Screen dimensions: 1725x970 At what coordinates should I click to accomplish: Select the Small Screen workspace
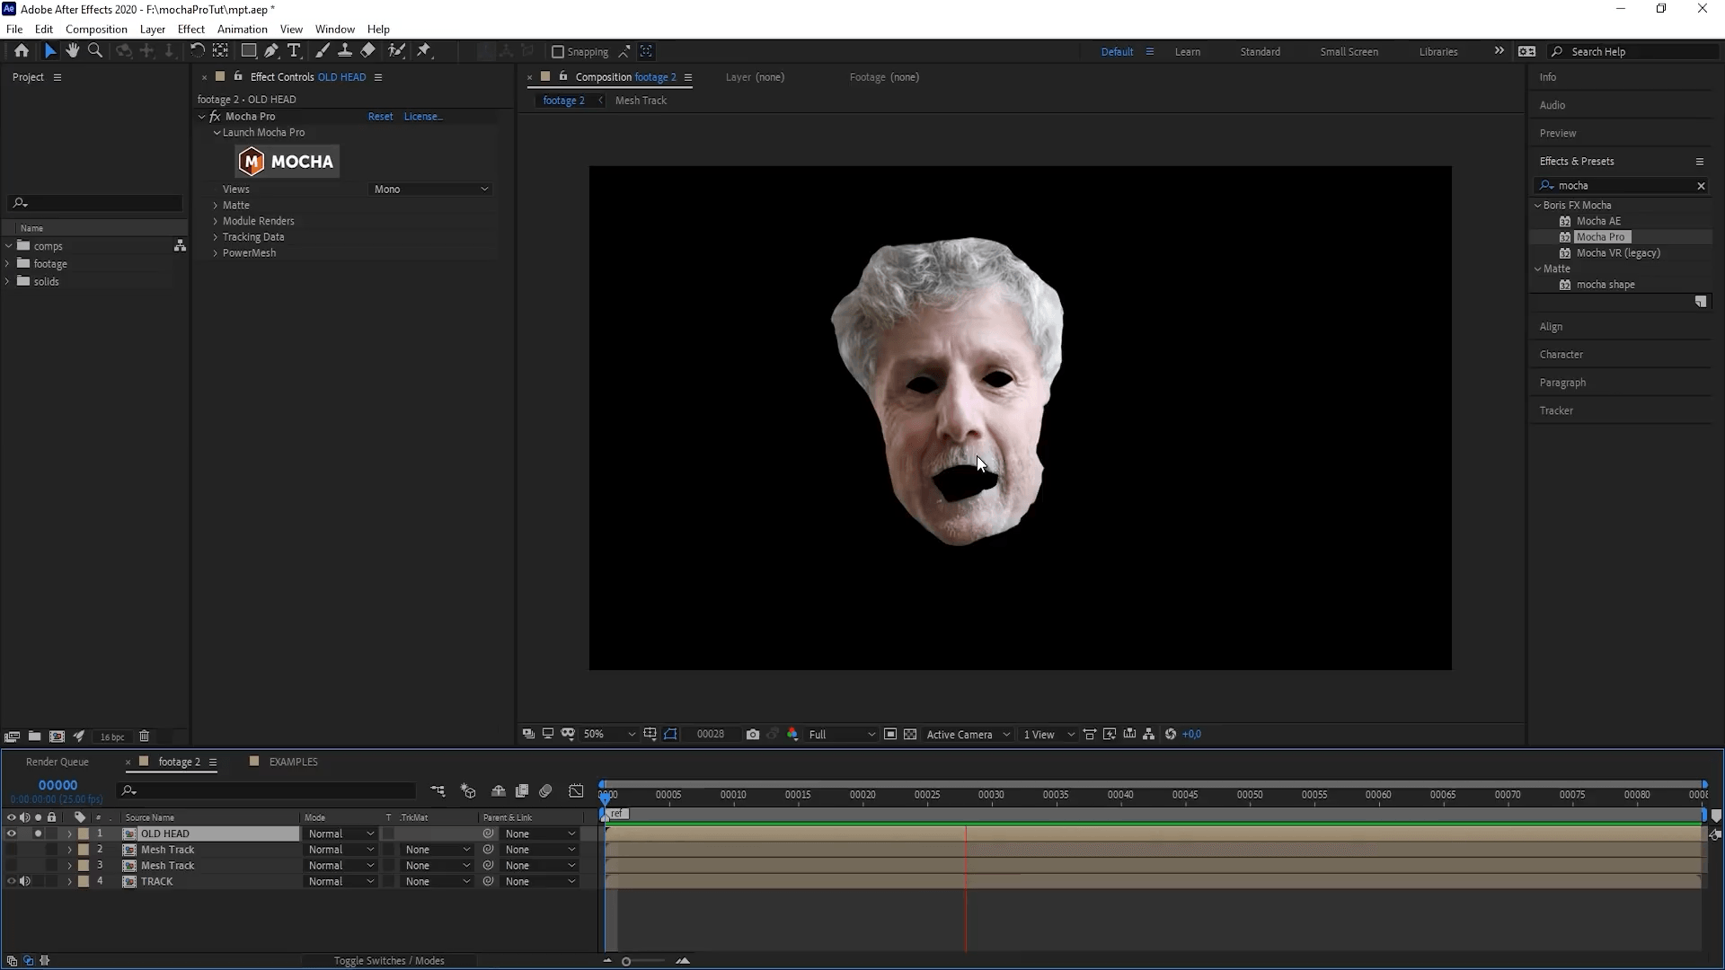(x=1349, y=52)
